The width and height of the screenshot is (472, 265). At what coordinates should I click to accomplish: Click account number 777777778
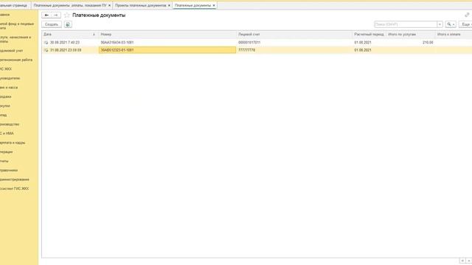246,50
